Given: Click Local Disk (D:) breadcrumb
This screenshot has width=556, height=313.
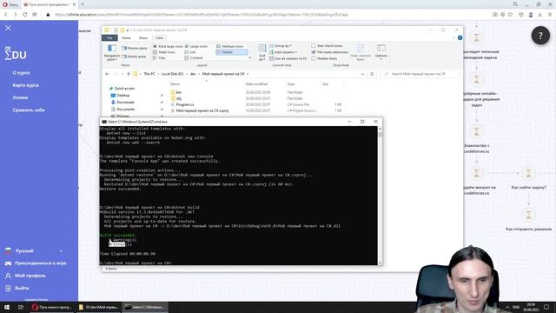Looking at the screenshot, I should 172,74.
